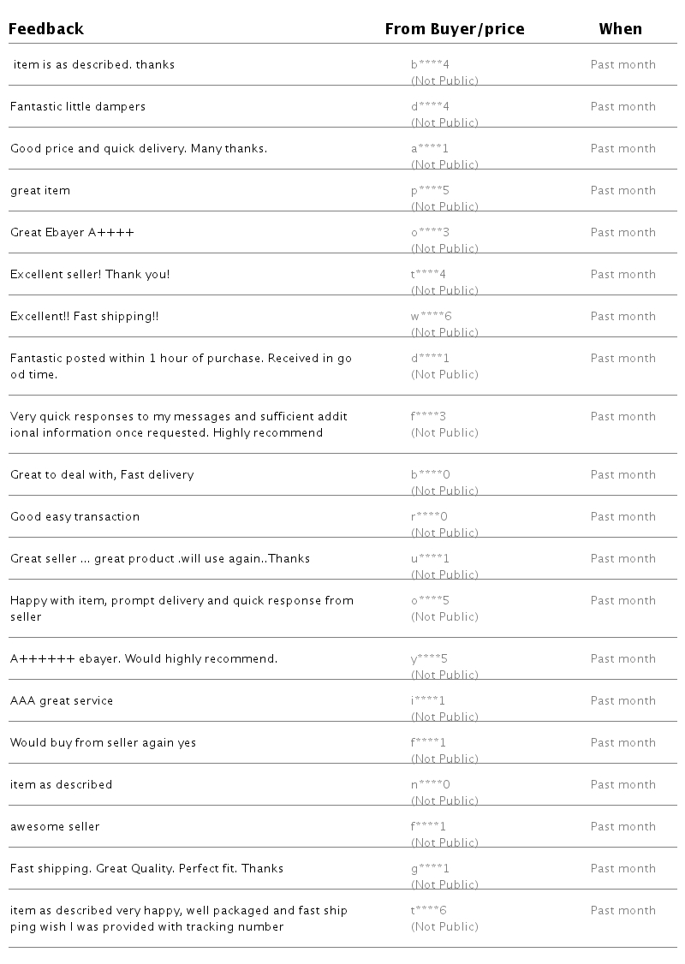Open buyer f****3's profile link
This screenshot has height=964, width=685.
[x=428, y=417]
